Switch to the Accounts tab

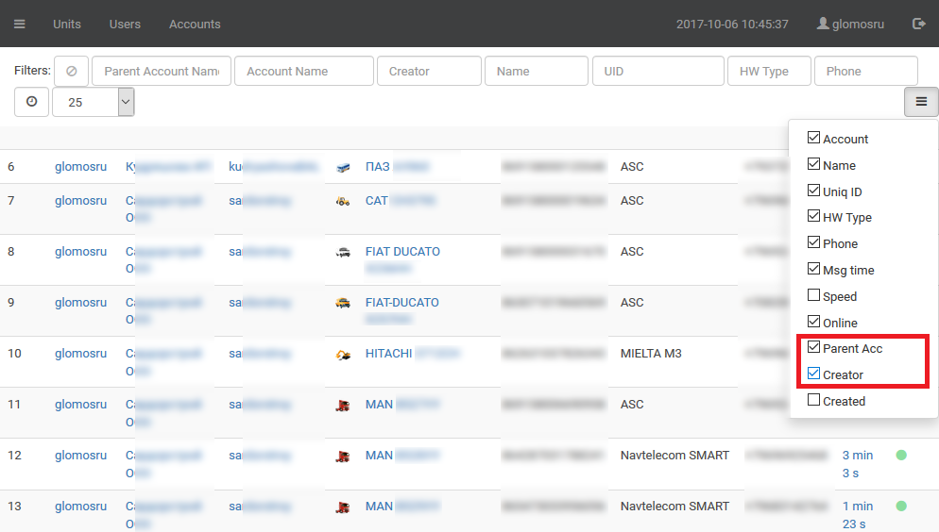pyautogui.click(x=195, y=24)
